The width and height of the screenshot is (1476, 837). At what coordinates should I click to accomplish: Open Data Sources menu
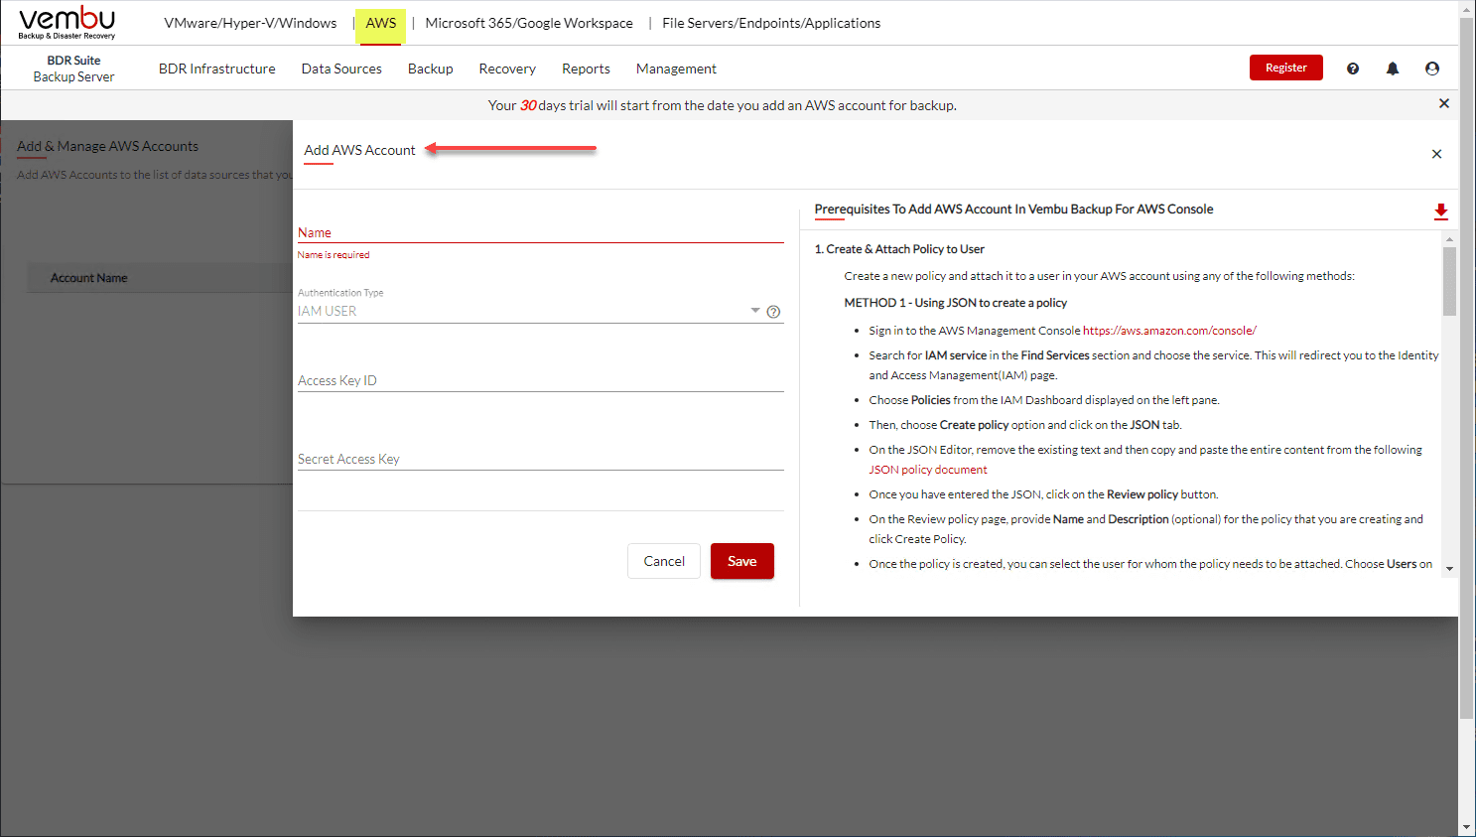click(341, 69)
